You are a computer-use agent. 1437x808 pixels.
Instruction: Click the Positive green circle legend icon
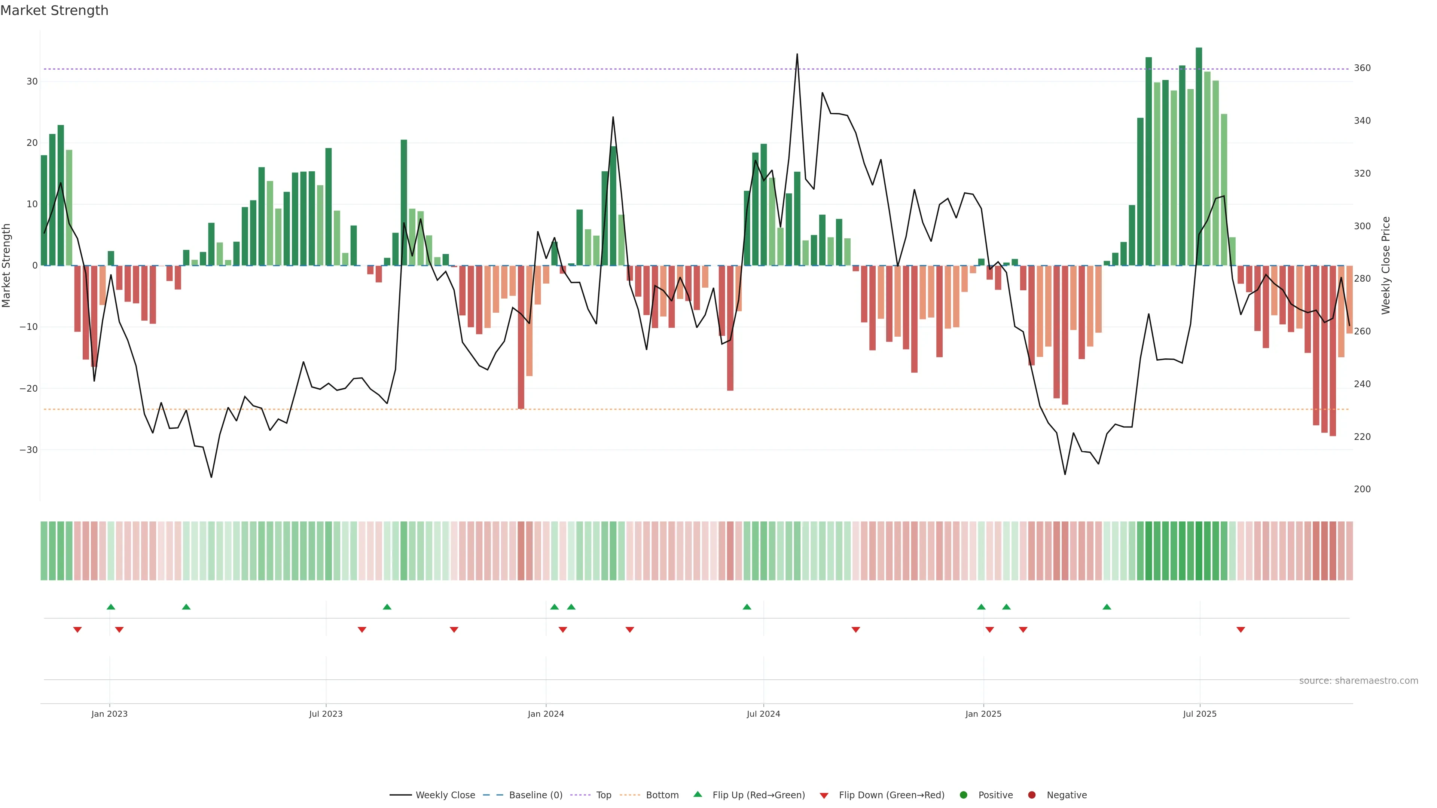coord(963,795)
